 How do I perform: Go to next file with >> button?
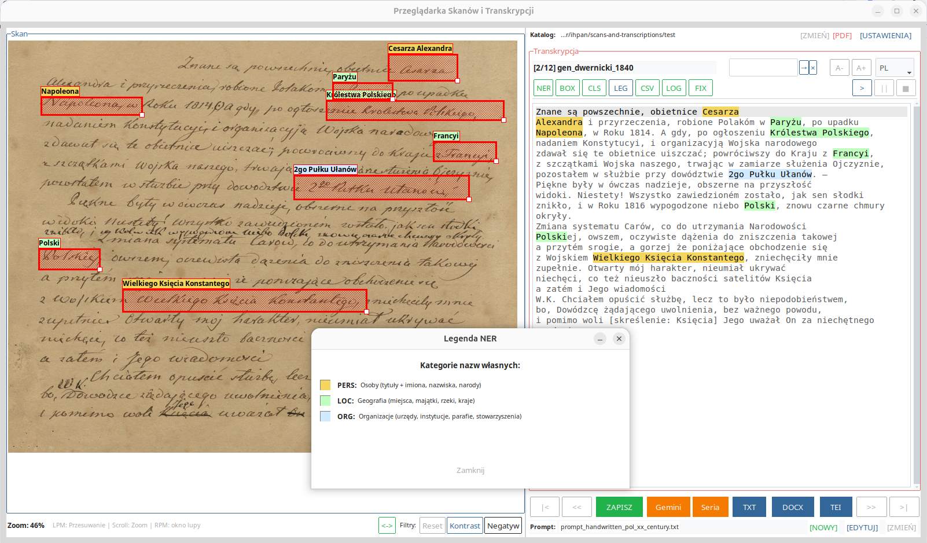[871, 507]
